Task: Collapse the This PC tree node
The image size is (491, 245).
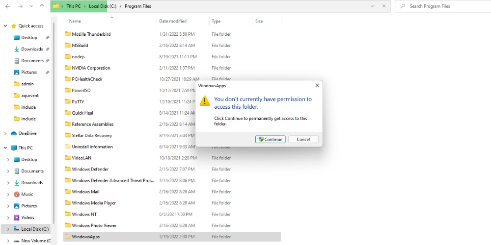Action: point(5,148)
